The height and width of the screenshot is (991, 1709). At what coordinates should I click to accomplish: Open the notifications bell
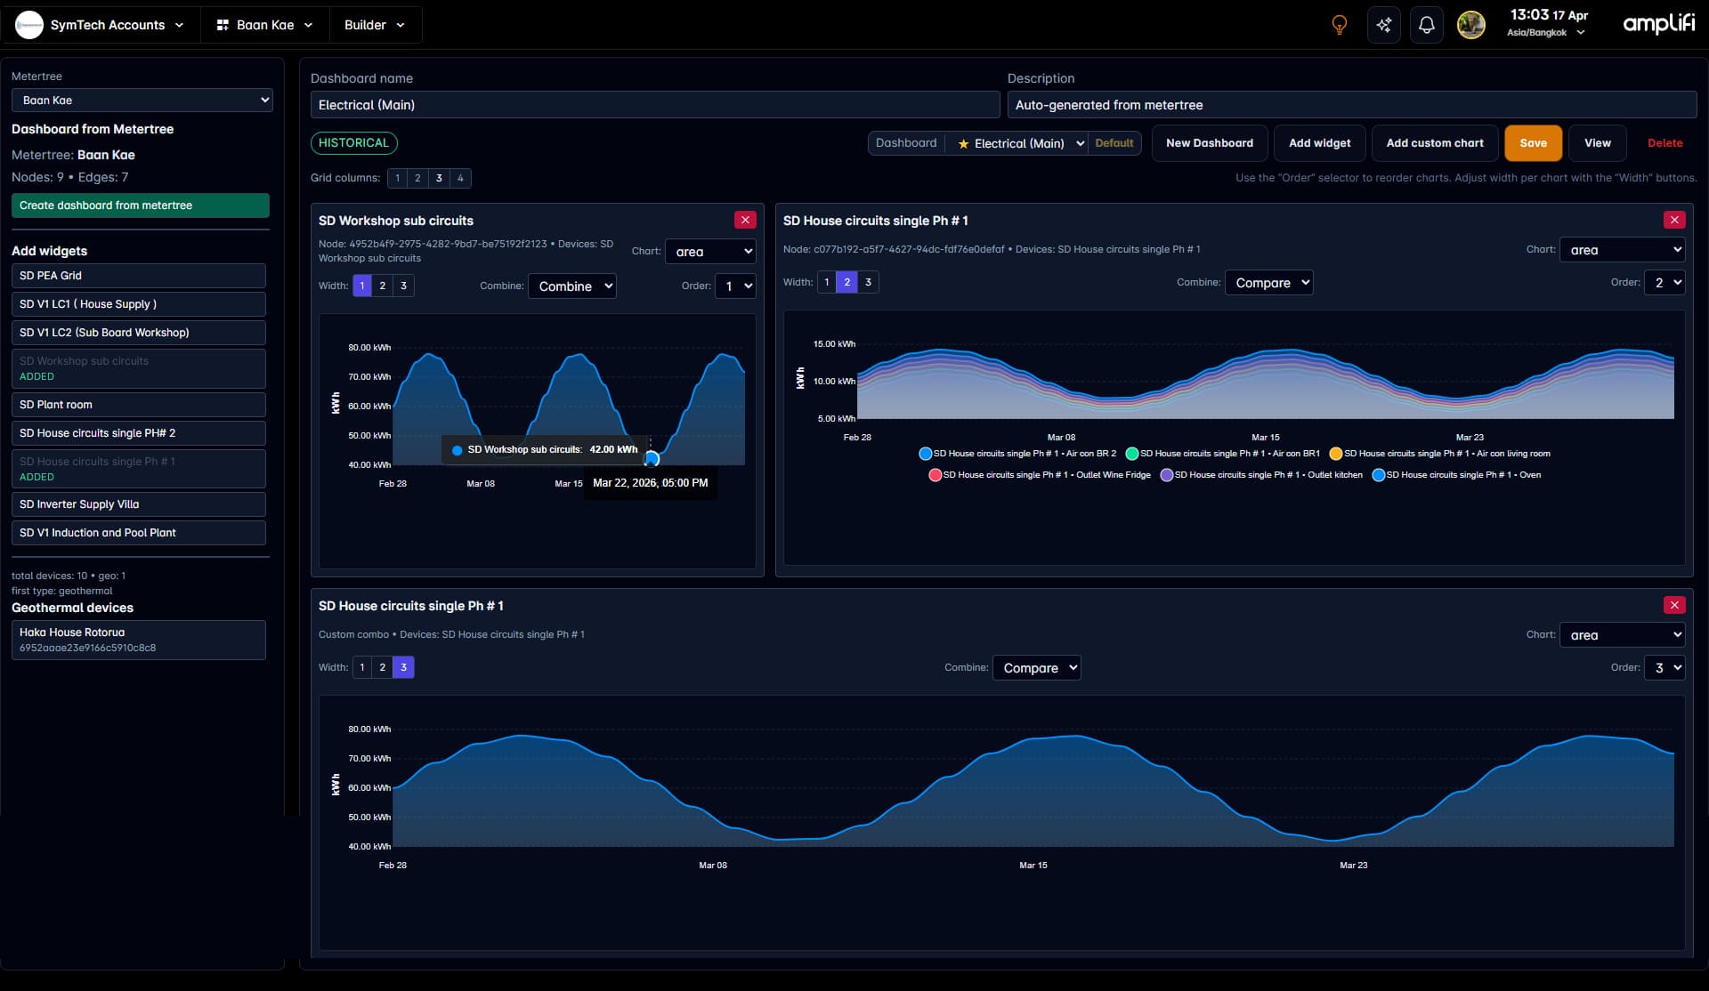tap(1426, 25)
